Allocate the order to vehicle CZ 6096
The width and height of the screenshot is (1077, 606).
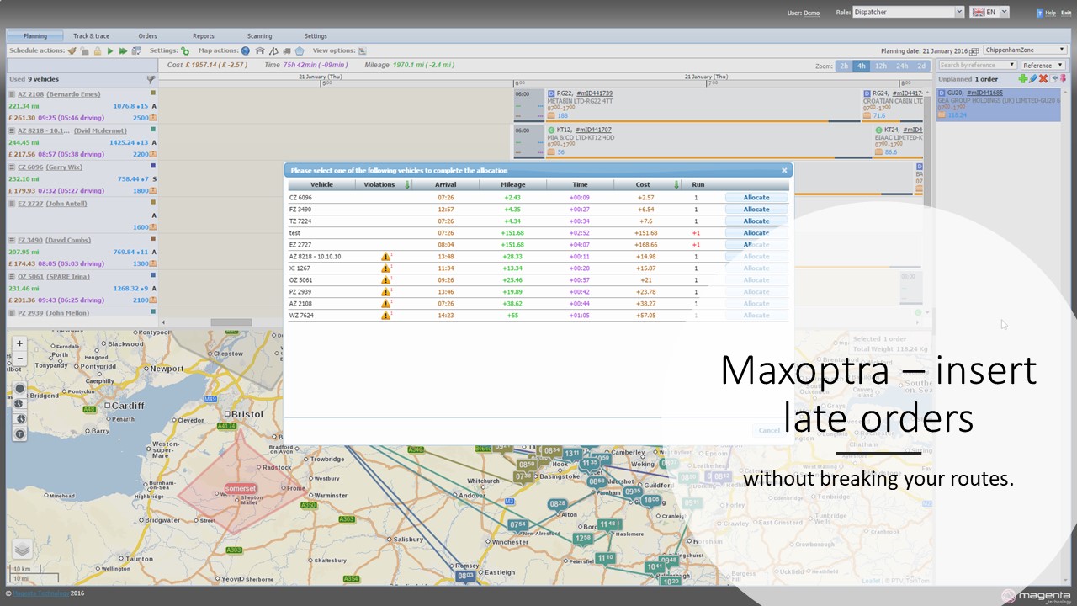755,197
